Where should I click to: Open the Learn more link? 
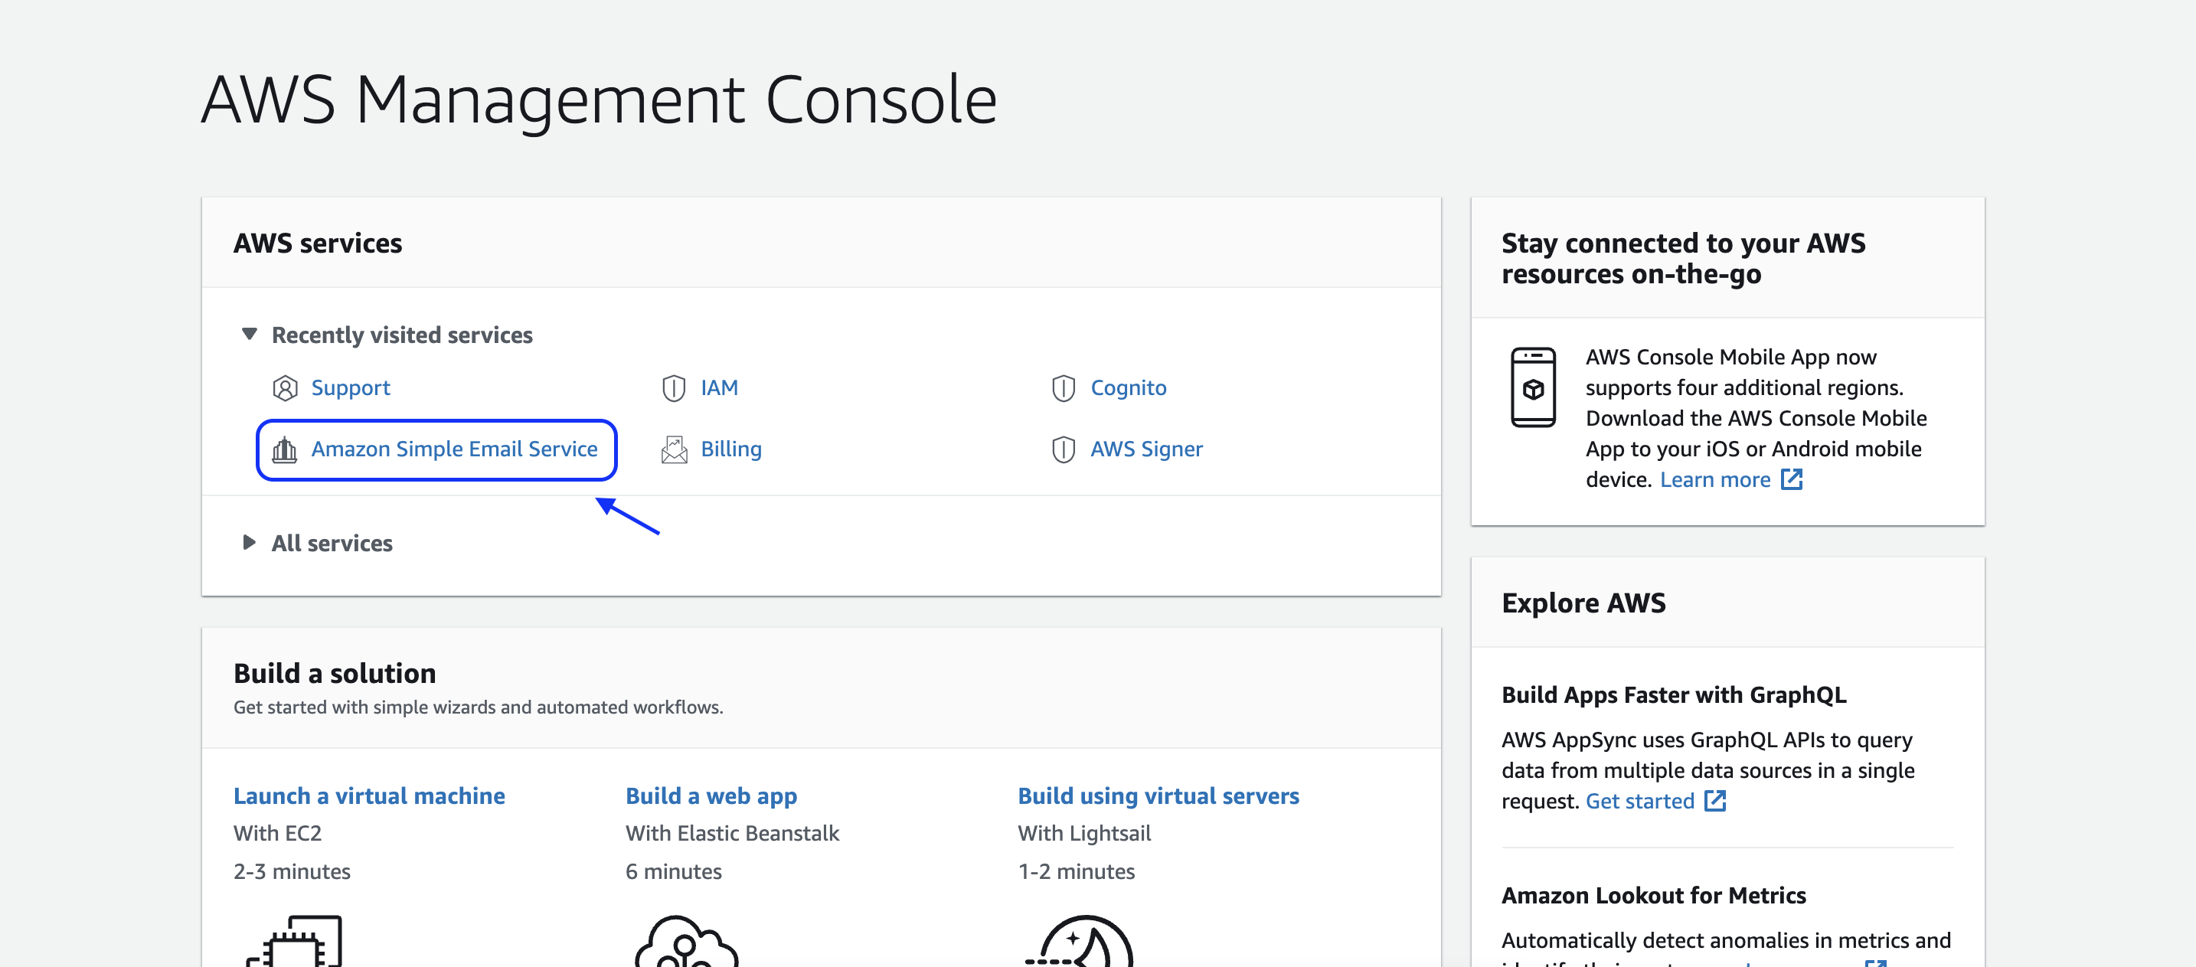click(x=1714, y=479)
